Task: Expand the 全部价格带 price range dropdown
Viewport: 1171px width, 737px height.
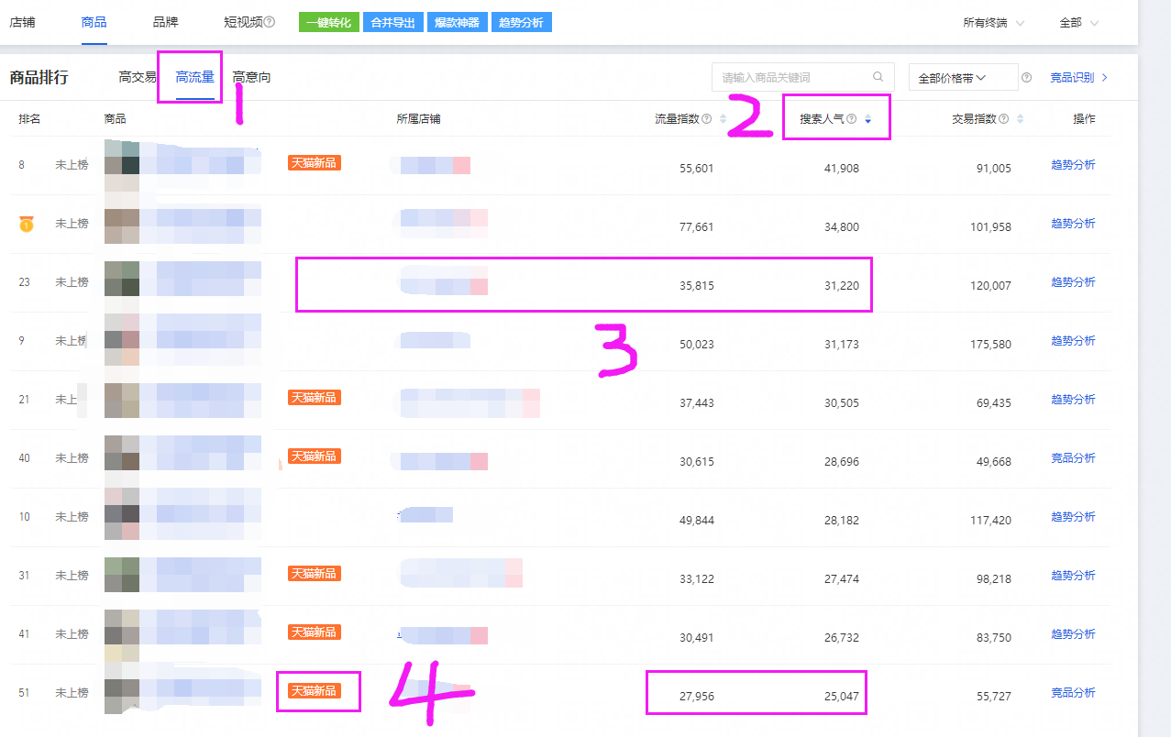Action: [x=962, y=78]
